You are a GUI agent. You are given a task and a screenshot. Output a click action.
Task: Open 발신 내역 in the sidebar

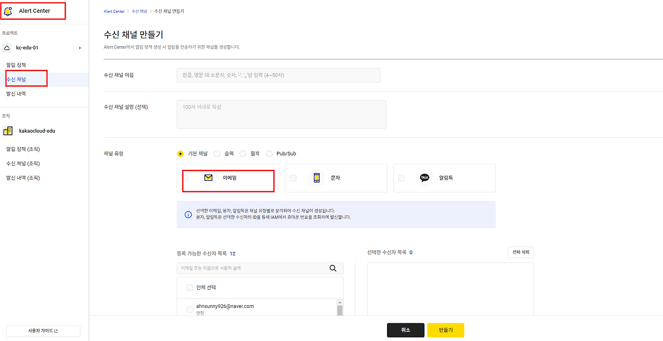point(16,94)
